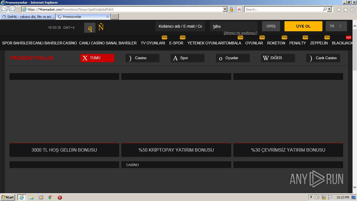Click the system clock showing 10:23 PM
This screenshot has height=201, width=357.
tap(343, 197)
